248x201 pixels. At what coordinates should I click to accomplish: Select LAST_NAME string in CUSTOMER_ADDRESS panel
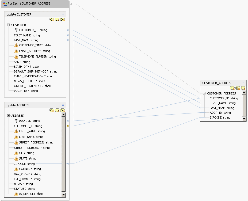tap(222, 108)
